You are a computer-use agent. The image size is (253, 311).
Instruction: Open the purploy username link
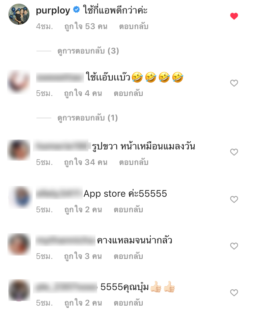(53, 10)
